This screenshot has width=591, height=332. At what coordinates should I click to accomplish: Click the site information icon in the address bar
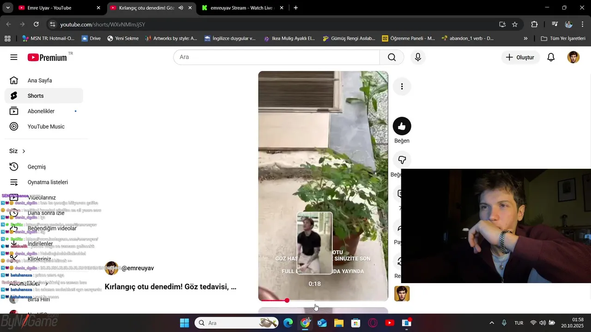(x=53, y=24)
